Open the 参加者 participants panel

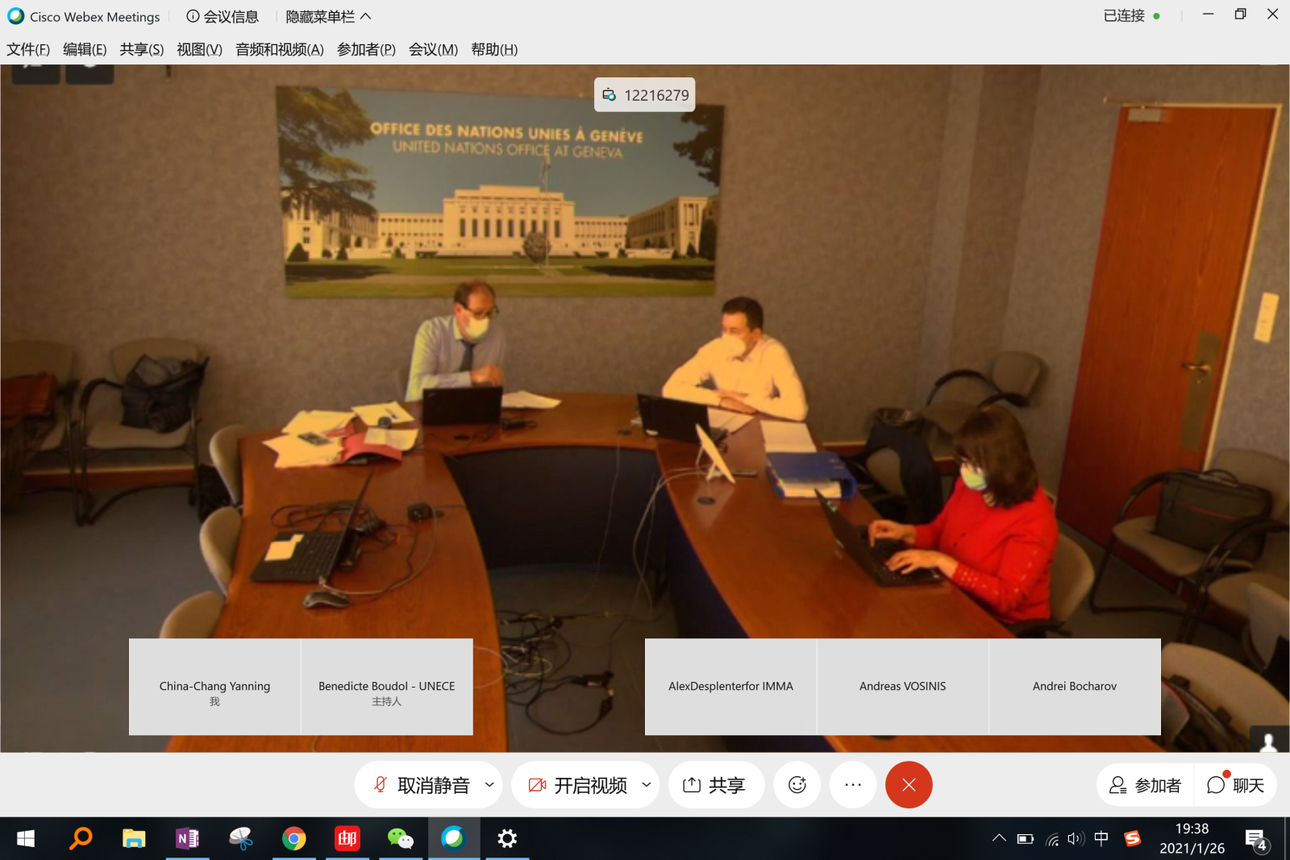click(x=1145, y=785)
